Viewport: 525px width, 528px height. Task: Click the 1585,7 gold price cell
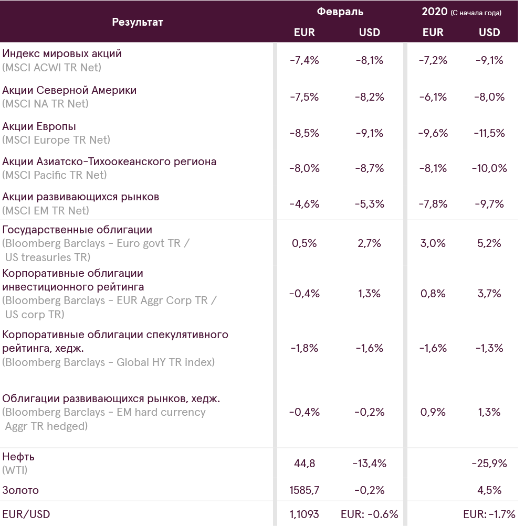pos(304,490)
